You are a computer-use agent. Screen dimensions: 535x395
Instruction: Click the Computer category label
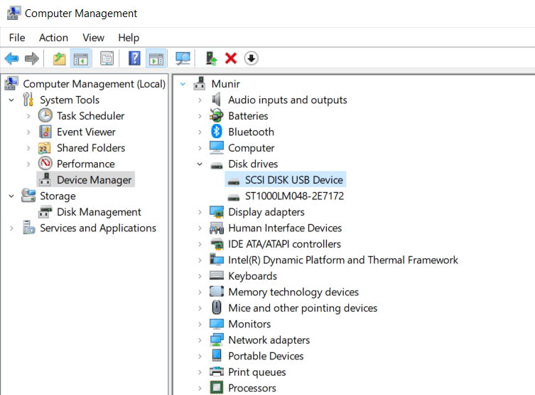point(251,147)
